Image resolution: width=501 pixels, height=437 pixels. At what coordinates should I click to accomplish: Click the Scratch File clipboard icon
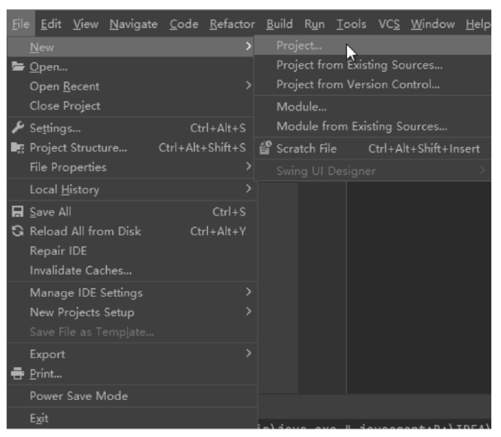tap(265, 148)
